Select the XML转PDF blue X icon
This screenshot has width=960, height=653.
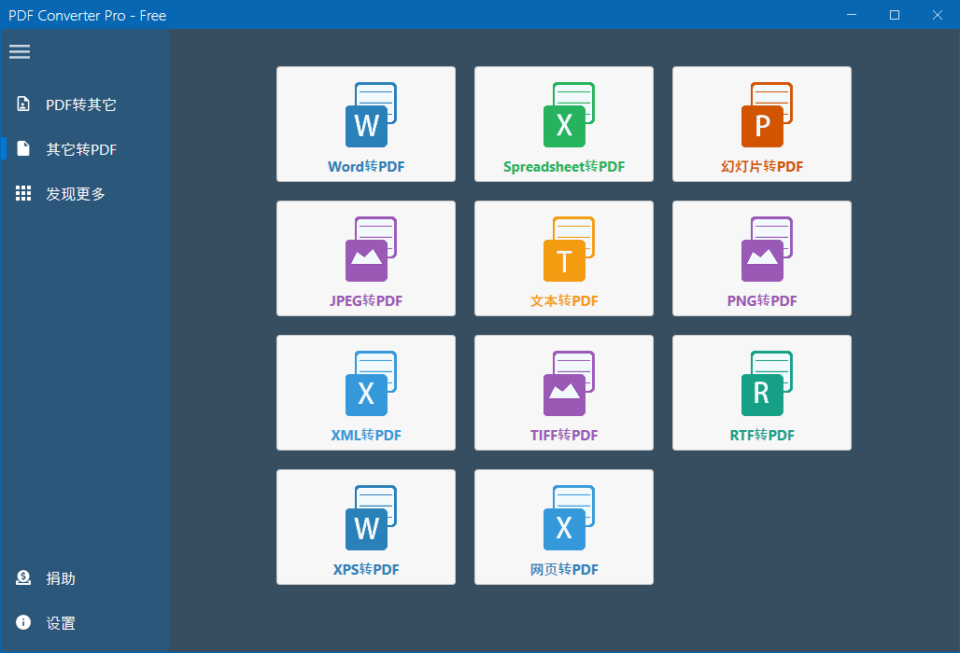pyautogui.click(x=371, y=383)
